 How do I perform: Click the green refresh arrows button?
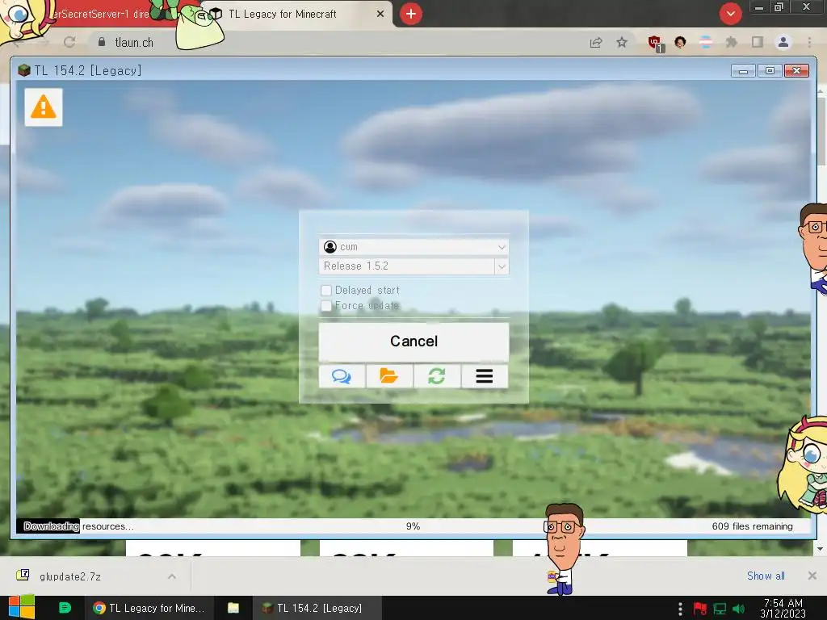coord(437,376)
